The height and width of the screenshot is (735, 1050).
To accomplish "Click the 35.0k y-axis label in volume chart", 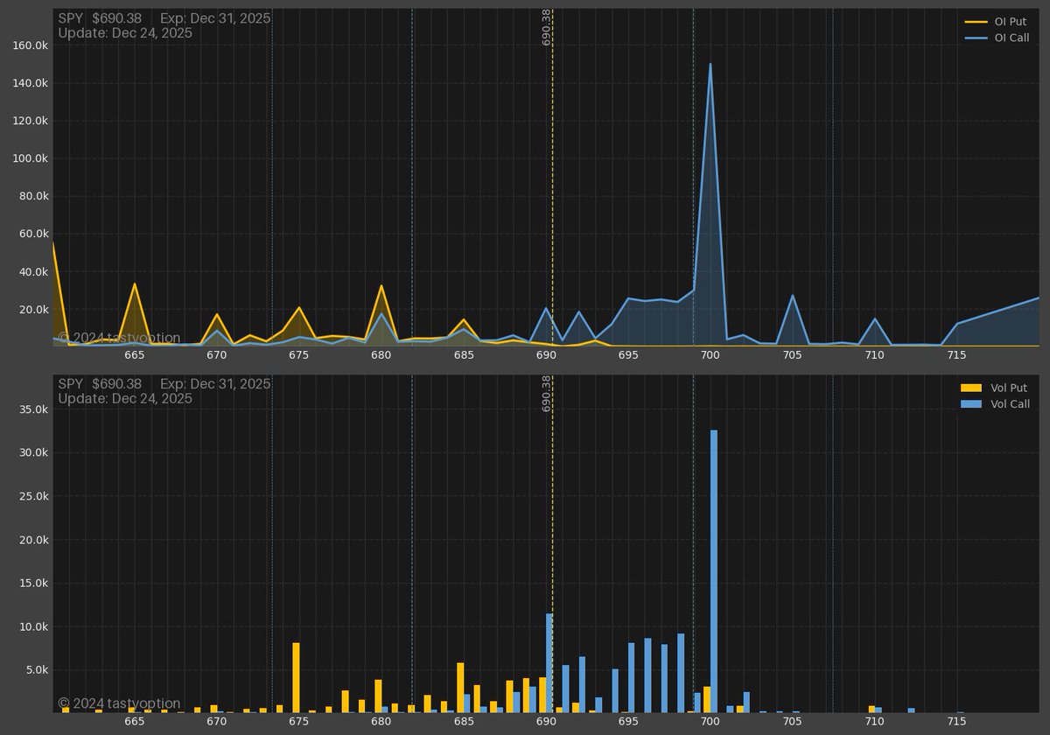I will point(33,409).
